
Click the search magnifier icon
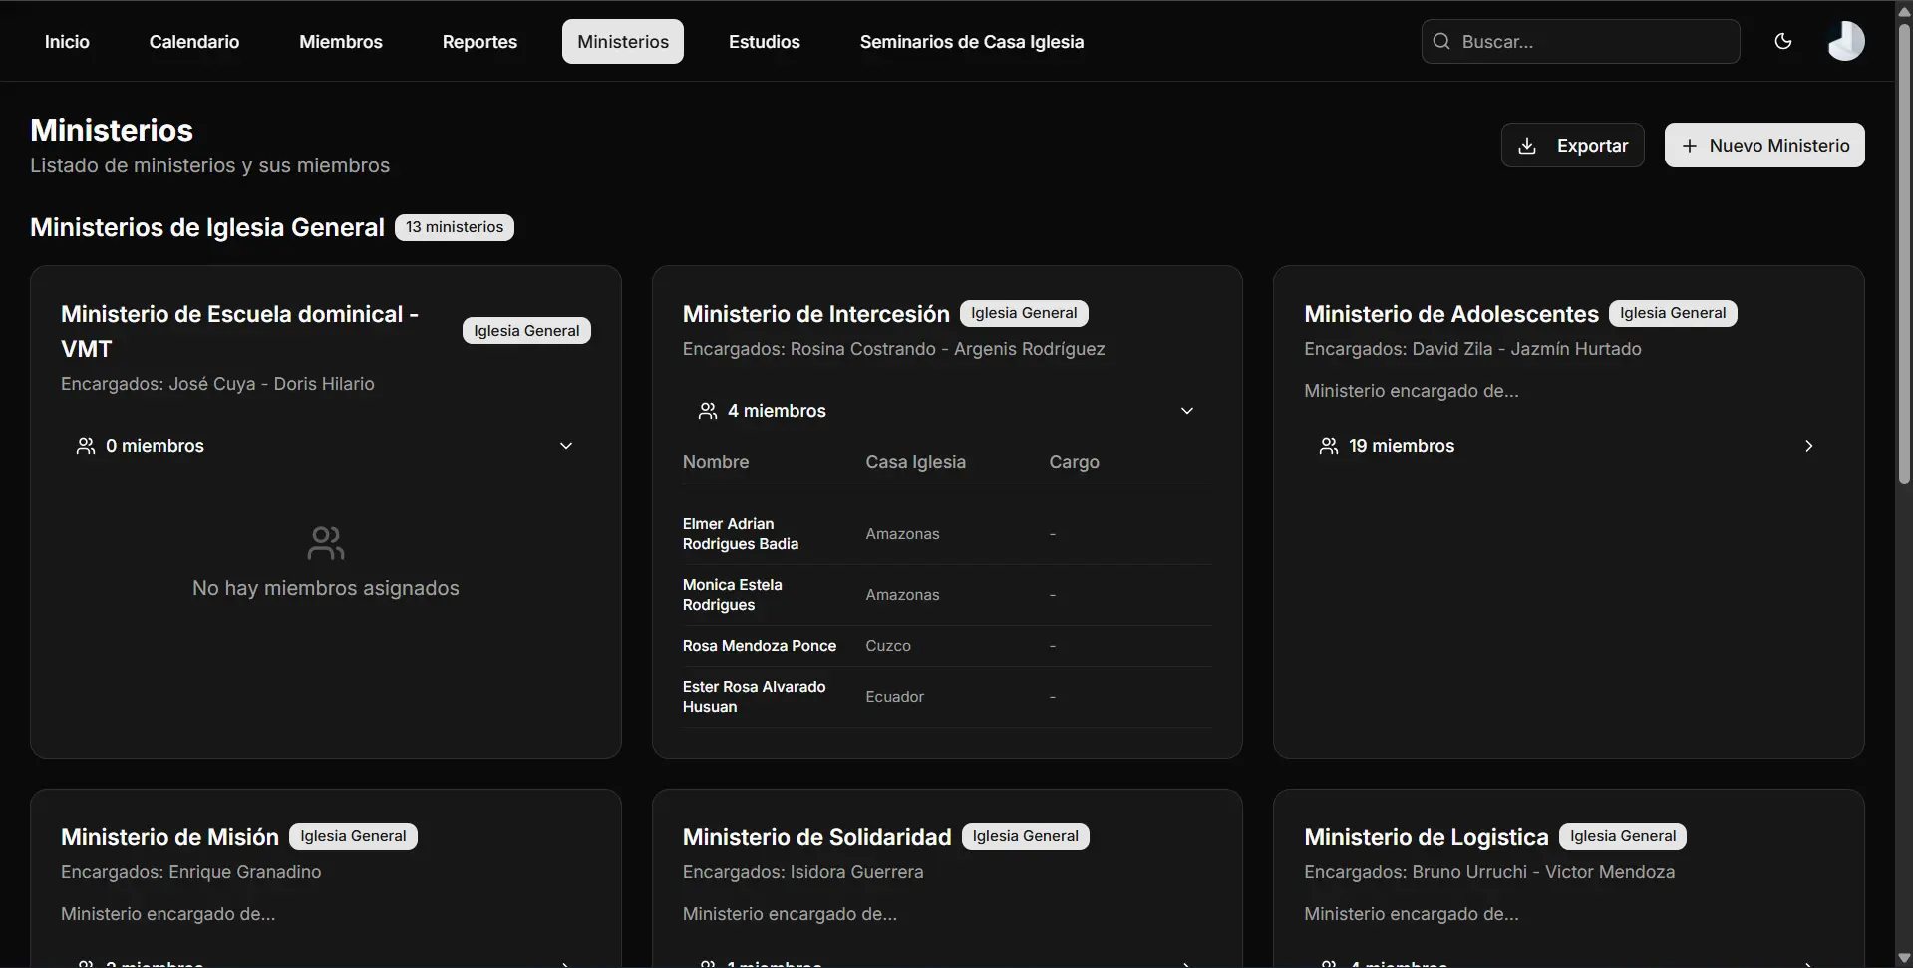1441,41
